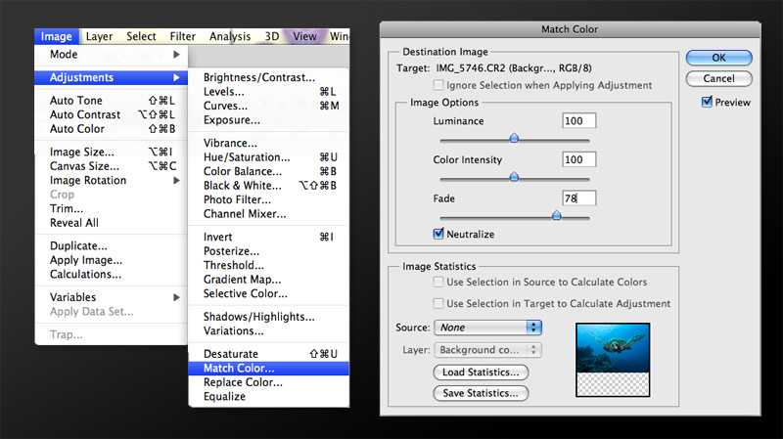Open the View menu
Screen dimensions: 783x439
point(304,36)
